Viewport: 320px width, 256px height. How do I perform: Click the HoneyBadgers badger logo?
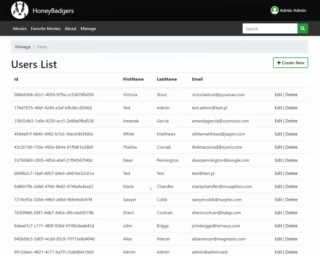pos(20,10)
